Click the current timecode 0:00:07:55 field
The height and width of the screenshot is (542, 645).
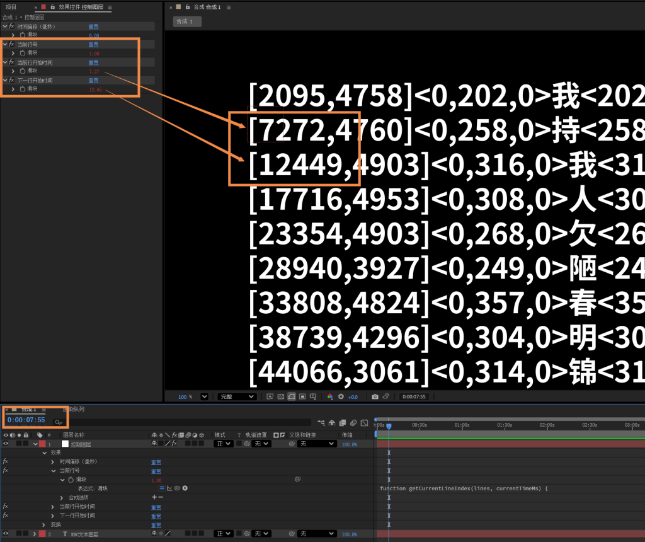point(26,420)
